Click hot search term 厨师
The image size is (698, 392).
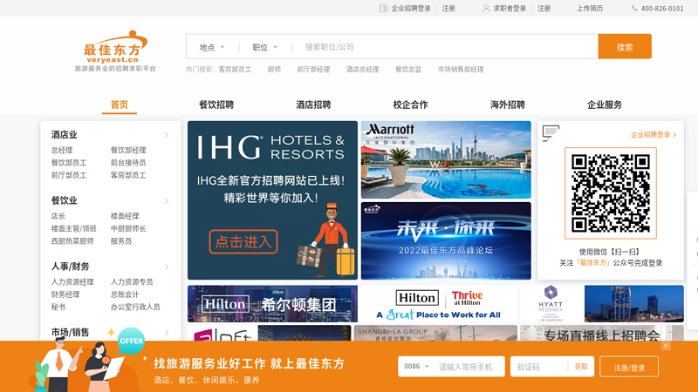click(274, 70)
